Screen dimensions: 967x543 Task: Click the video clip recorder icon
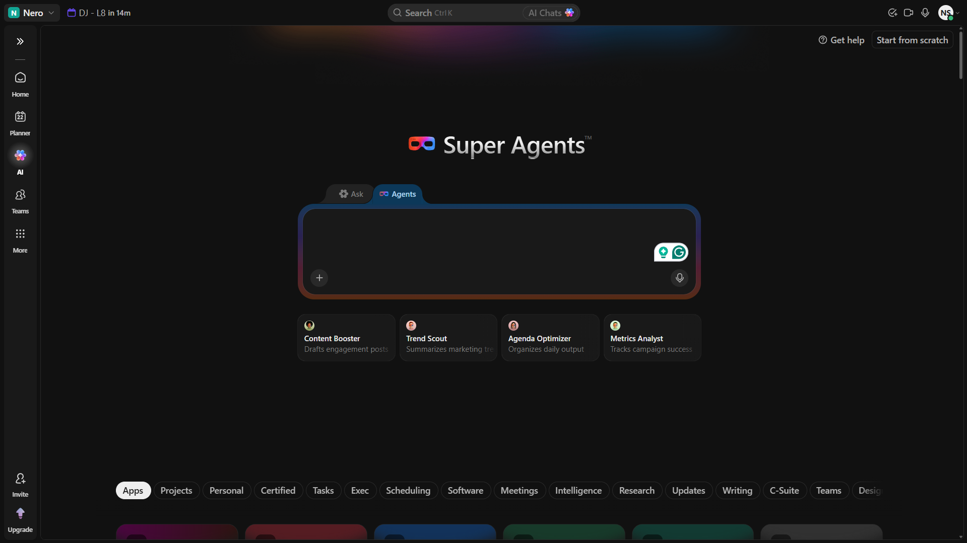(909, 13)
